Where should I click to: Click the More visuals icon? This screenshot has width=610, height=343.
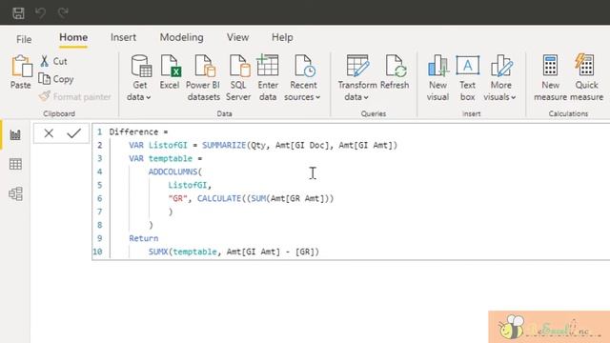[501, 66]
